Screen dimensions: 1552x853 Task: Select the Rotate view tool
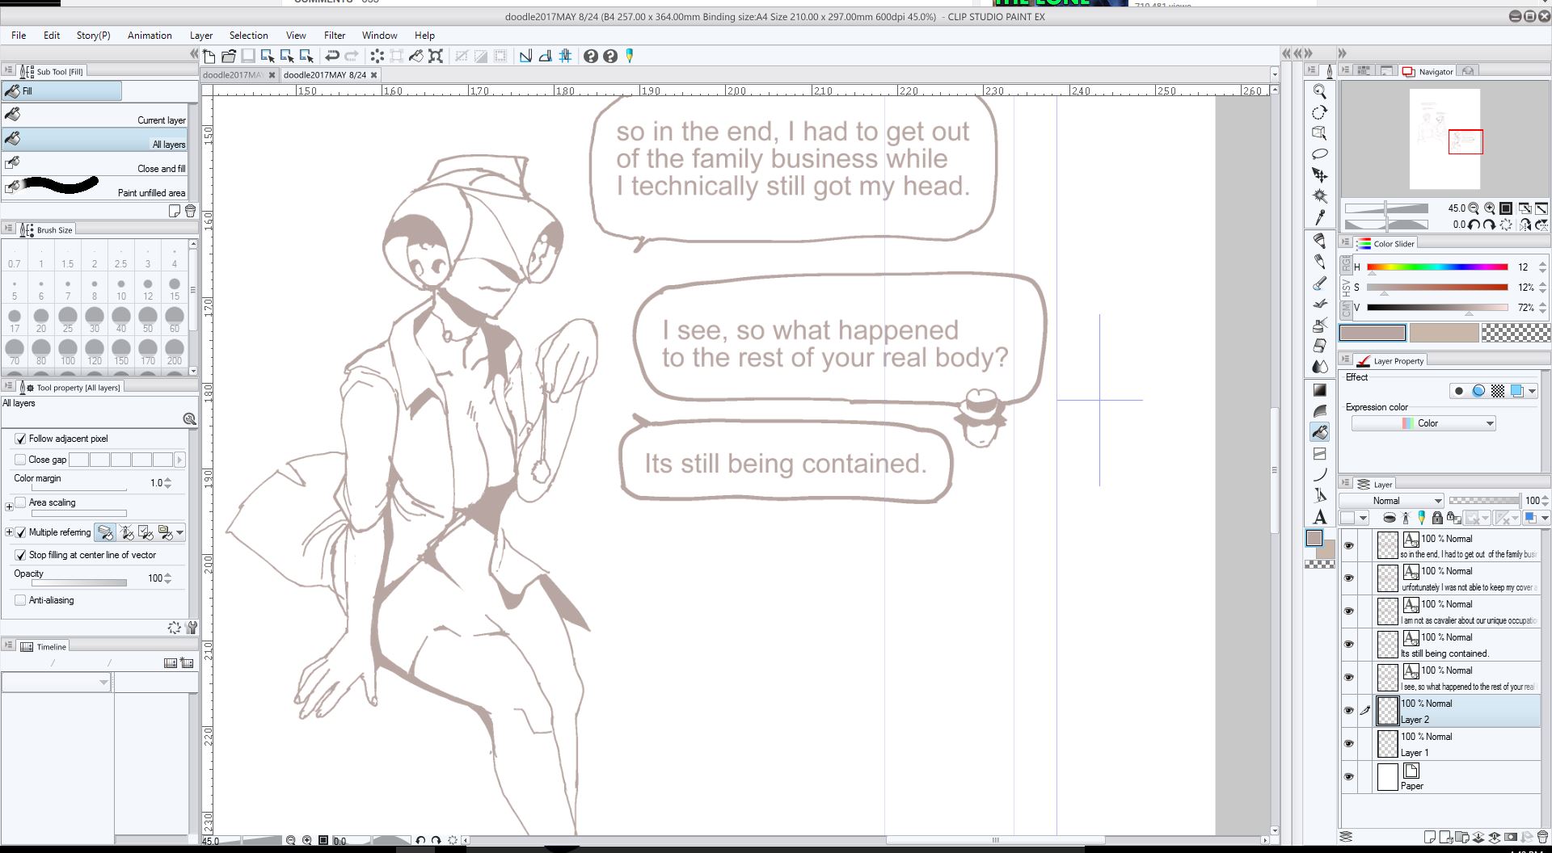(x=1319, y=112)
